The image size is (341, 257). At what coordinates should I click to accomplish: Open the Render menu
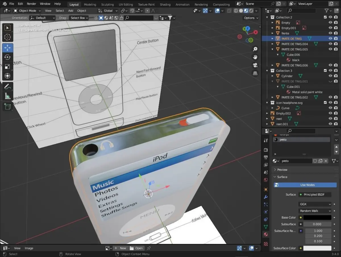pos(32,4)
